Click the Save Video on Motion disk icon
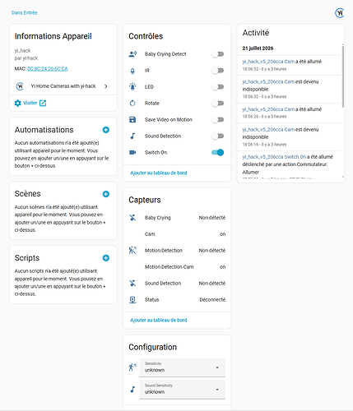This screenshot has height=411, width=353. 132,119
